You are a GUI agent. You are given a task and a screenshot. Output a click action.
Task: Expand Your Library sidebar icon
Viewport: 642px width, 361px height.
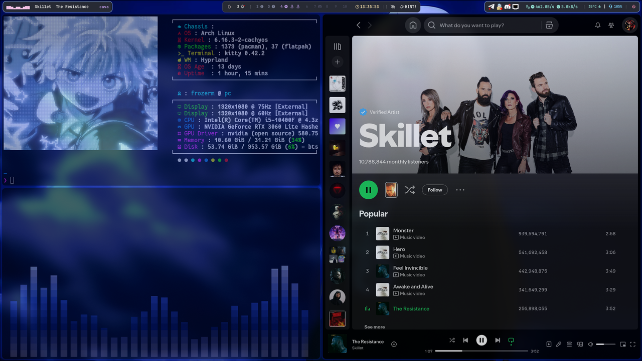(x=337, y=47)
